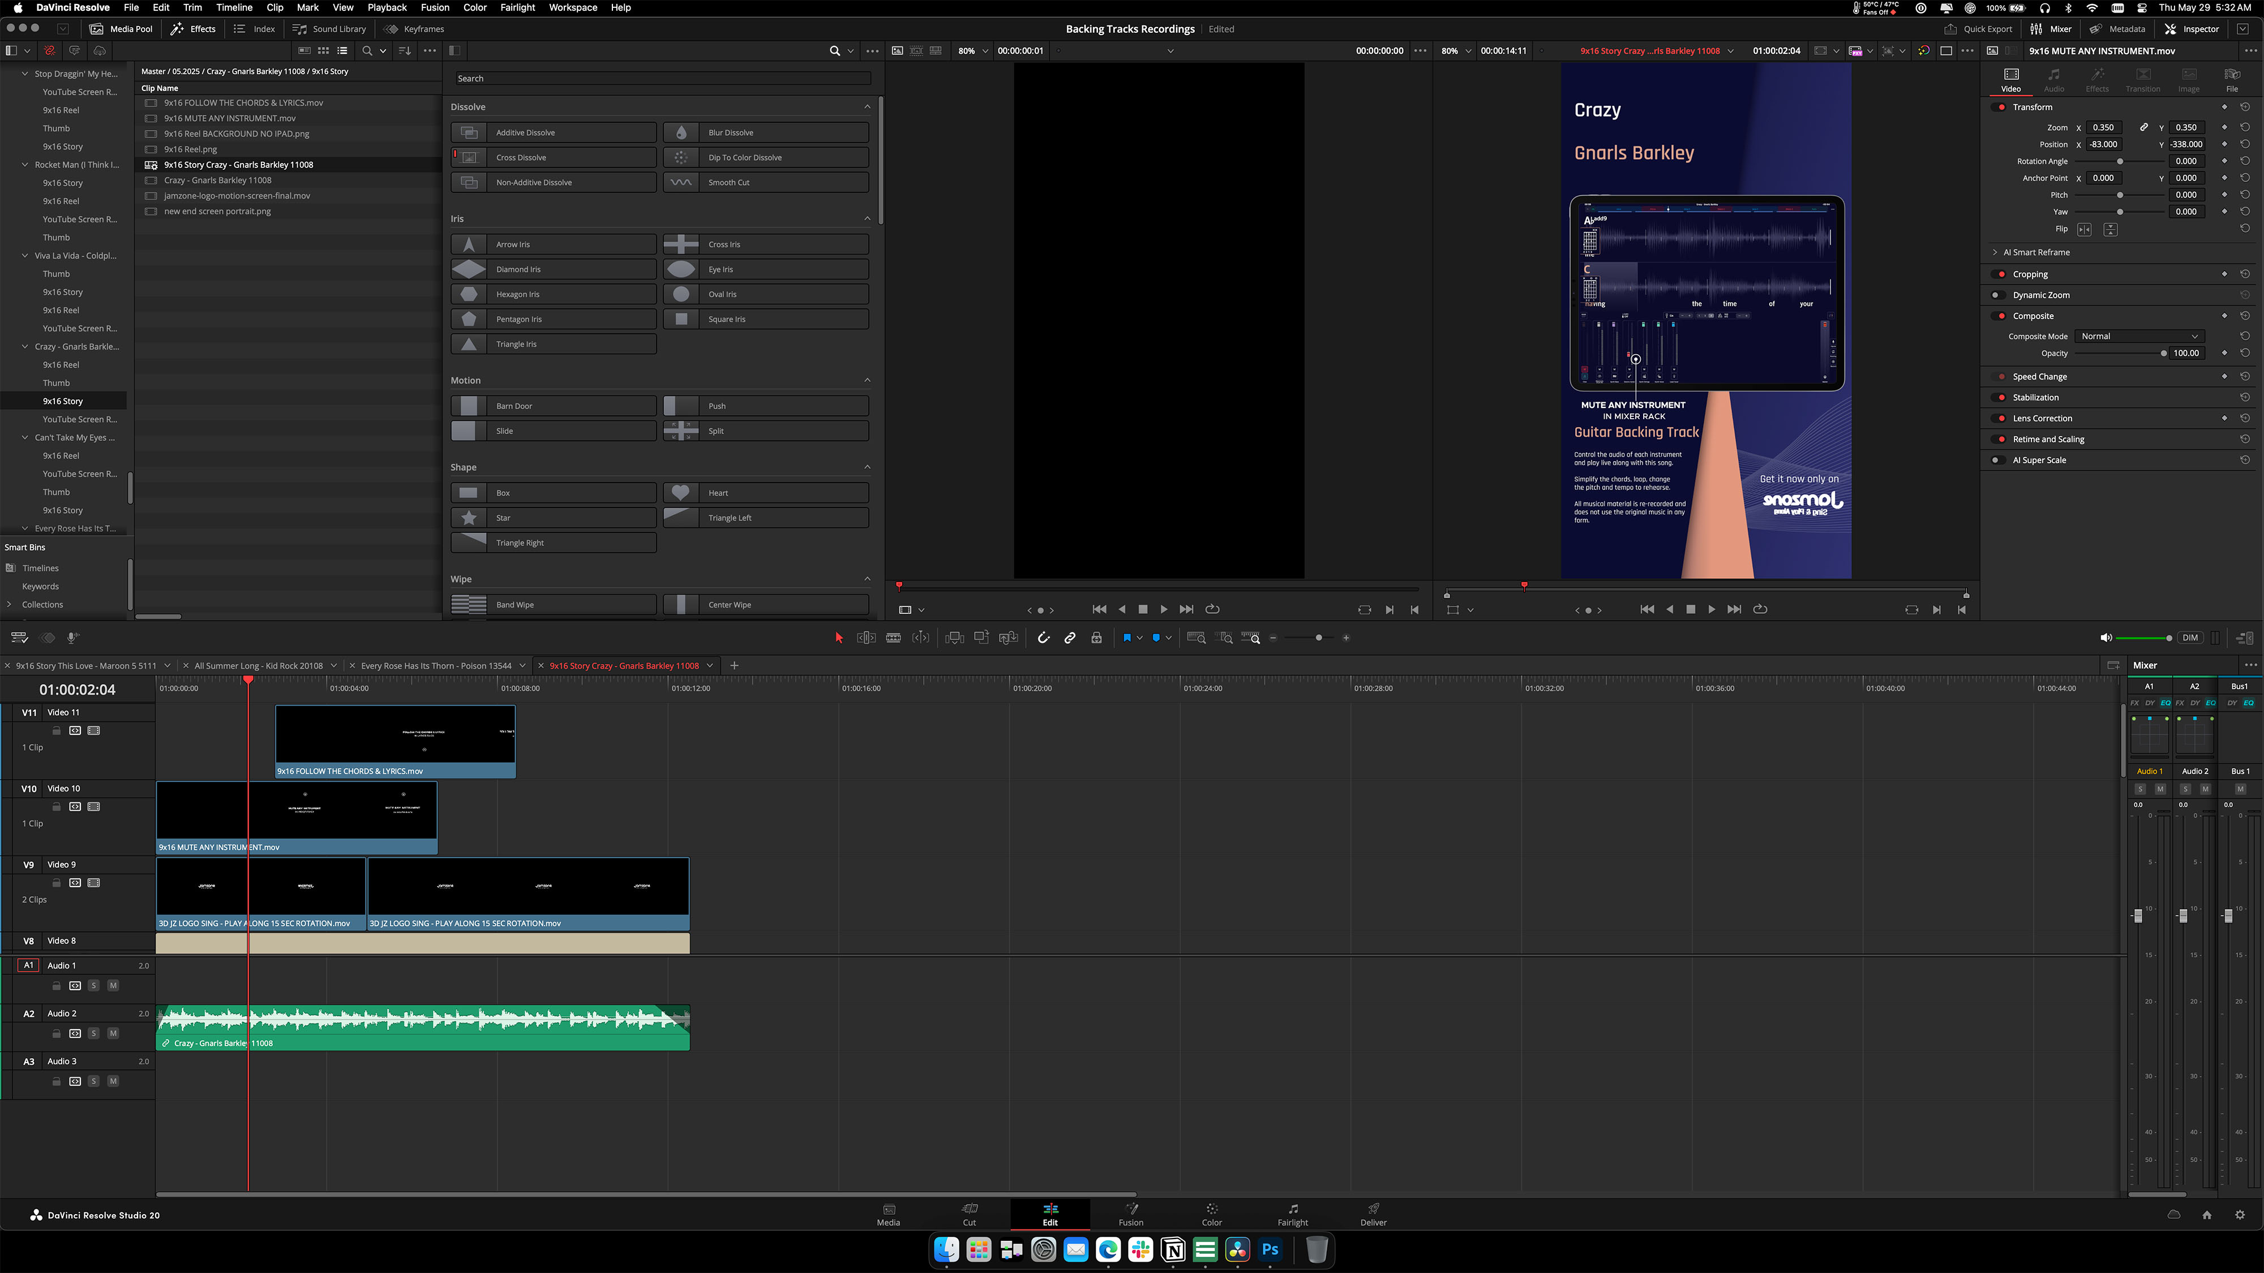Reset the Transform section values
The height and width of the screenshot is (1273, 2264).
[2245, 107]
